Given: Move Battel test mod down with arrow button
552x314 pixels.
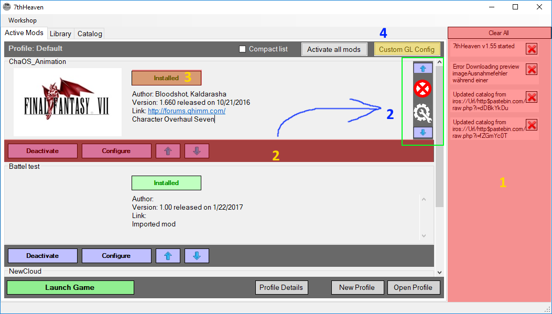Looking at the screenshot, I should coord(197,256).
